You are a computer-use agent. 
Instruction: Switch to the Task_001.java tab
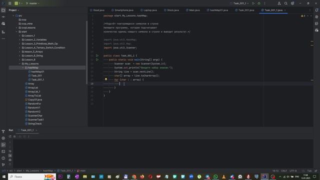244,10
